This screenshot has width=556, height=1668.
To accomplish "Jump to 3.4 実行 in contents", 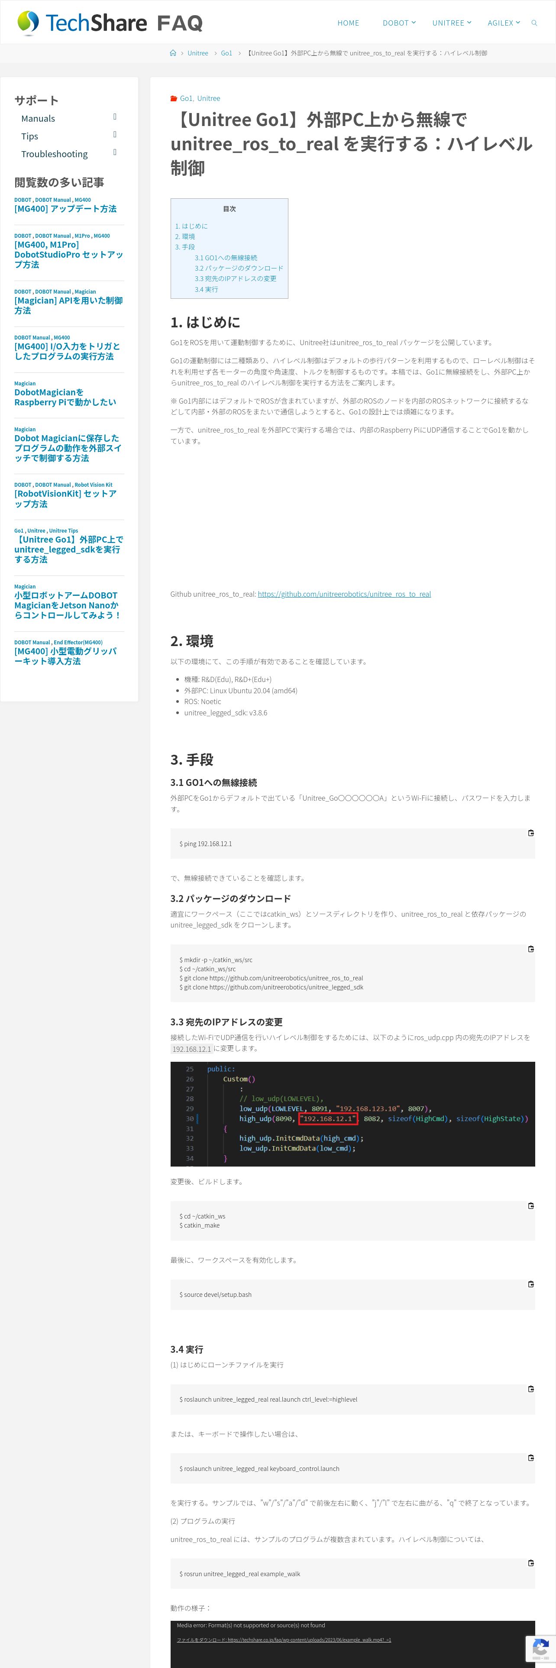I will pyautogui.click(x=207, y=289).
